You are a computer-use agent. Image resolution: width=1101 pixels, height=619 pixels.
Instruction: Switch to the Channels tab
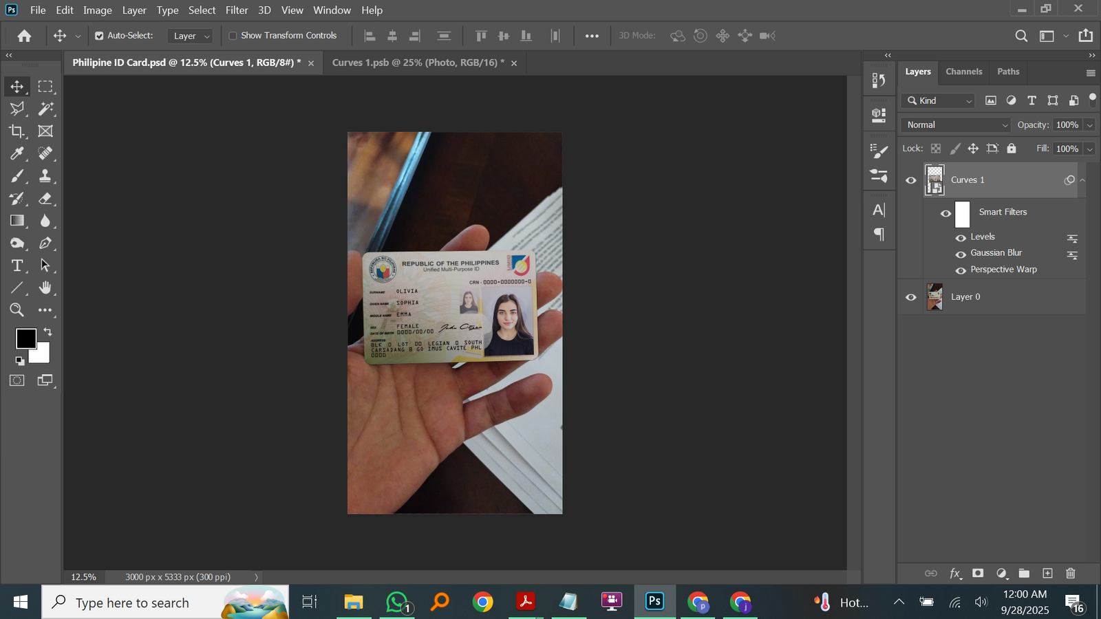[x=963, y=72]
